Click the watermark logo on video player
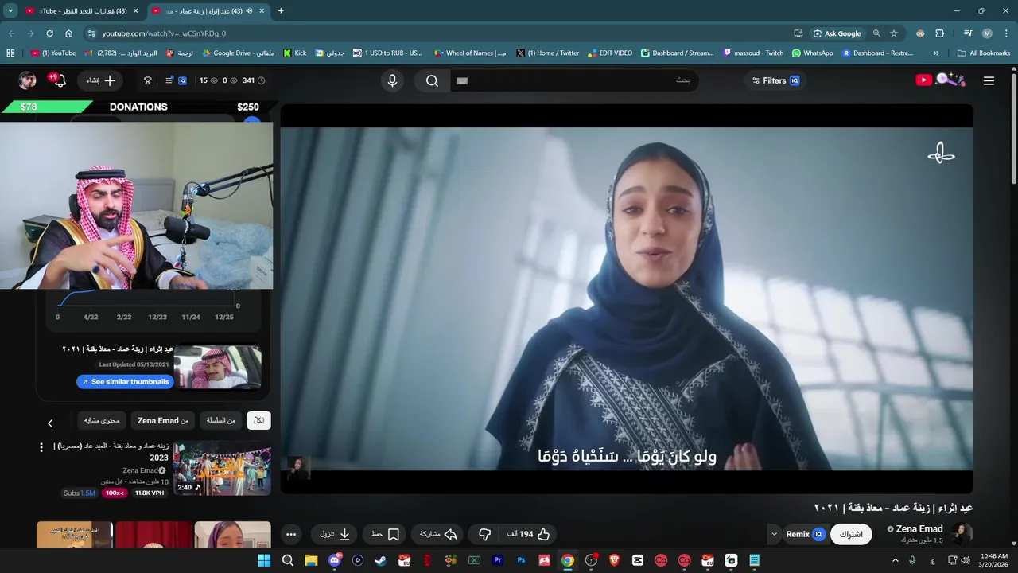 tap(941, 153)
